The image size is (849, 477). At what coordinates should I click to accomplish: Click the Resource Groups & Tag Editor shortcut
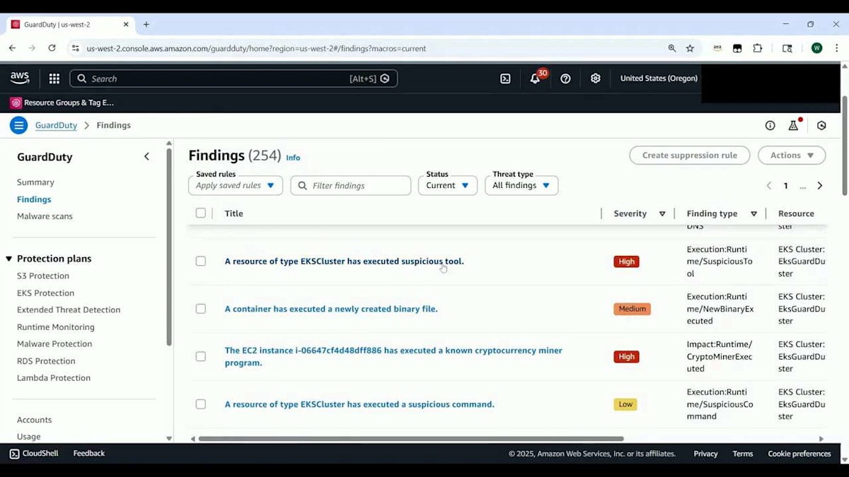coord(62,102)
